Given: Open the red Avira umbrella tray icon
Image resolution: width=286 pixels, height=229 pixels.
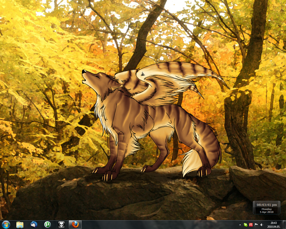Looking at the screenshot, I should [251, 225].
